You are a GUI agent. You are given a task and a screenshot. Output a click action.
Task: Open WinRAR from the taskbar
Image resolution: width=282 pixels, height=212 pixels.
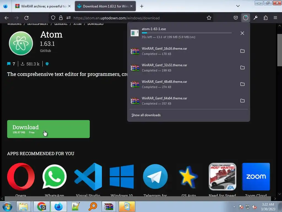109,206
